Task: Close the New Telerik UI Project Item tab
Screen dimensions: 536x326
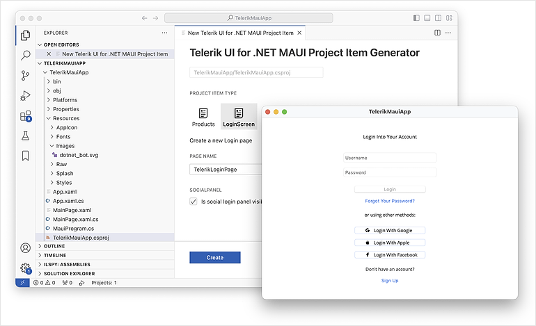Action: pos(299,33)
